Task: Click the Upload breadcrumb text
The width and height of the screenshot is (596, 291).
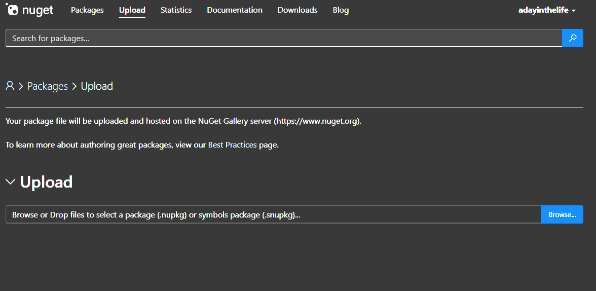Action: [x=97, y=86]
